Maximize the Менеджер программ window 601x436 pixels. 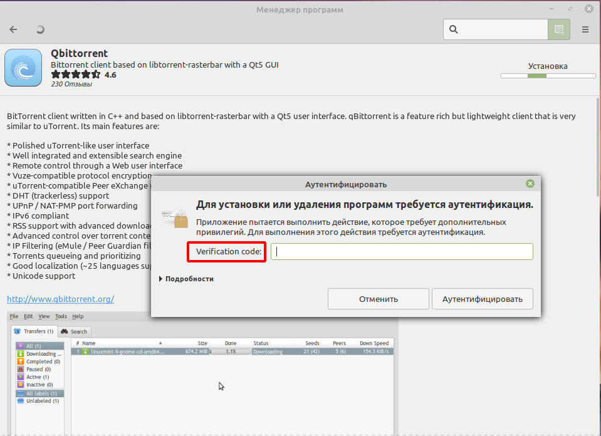click(570, 9)
